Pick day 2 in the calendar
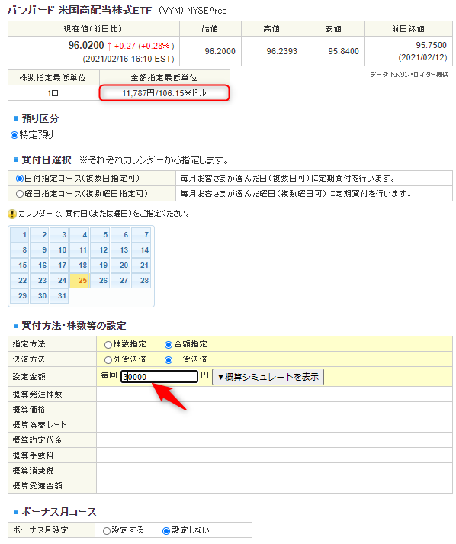456x544 pixels. coord(40,235)
